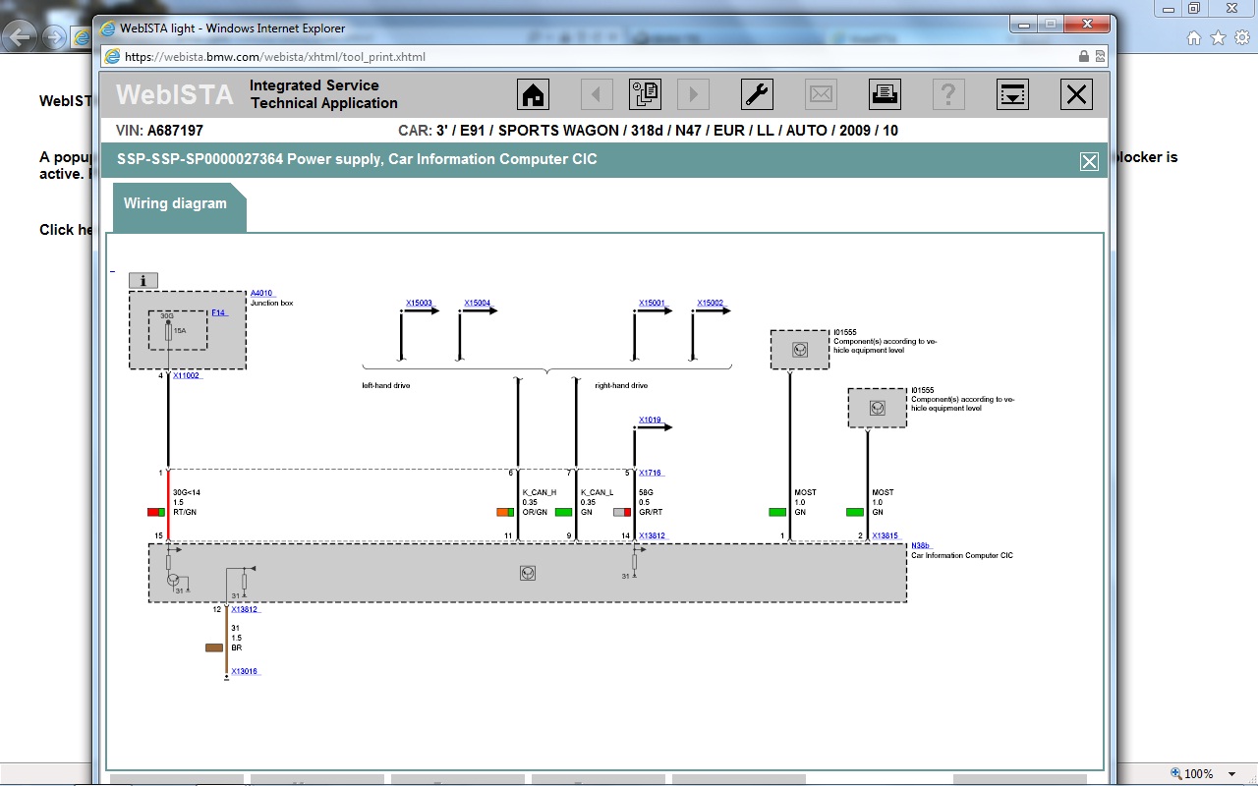Click the envelope mail icon in WebISTA toolbar
This screenshot has width=1258, height=786.
pos(821,94)
